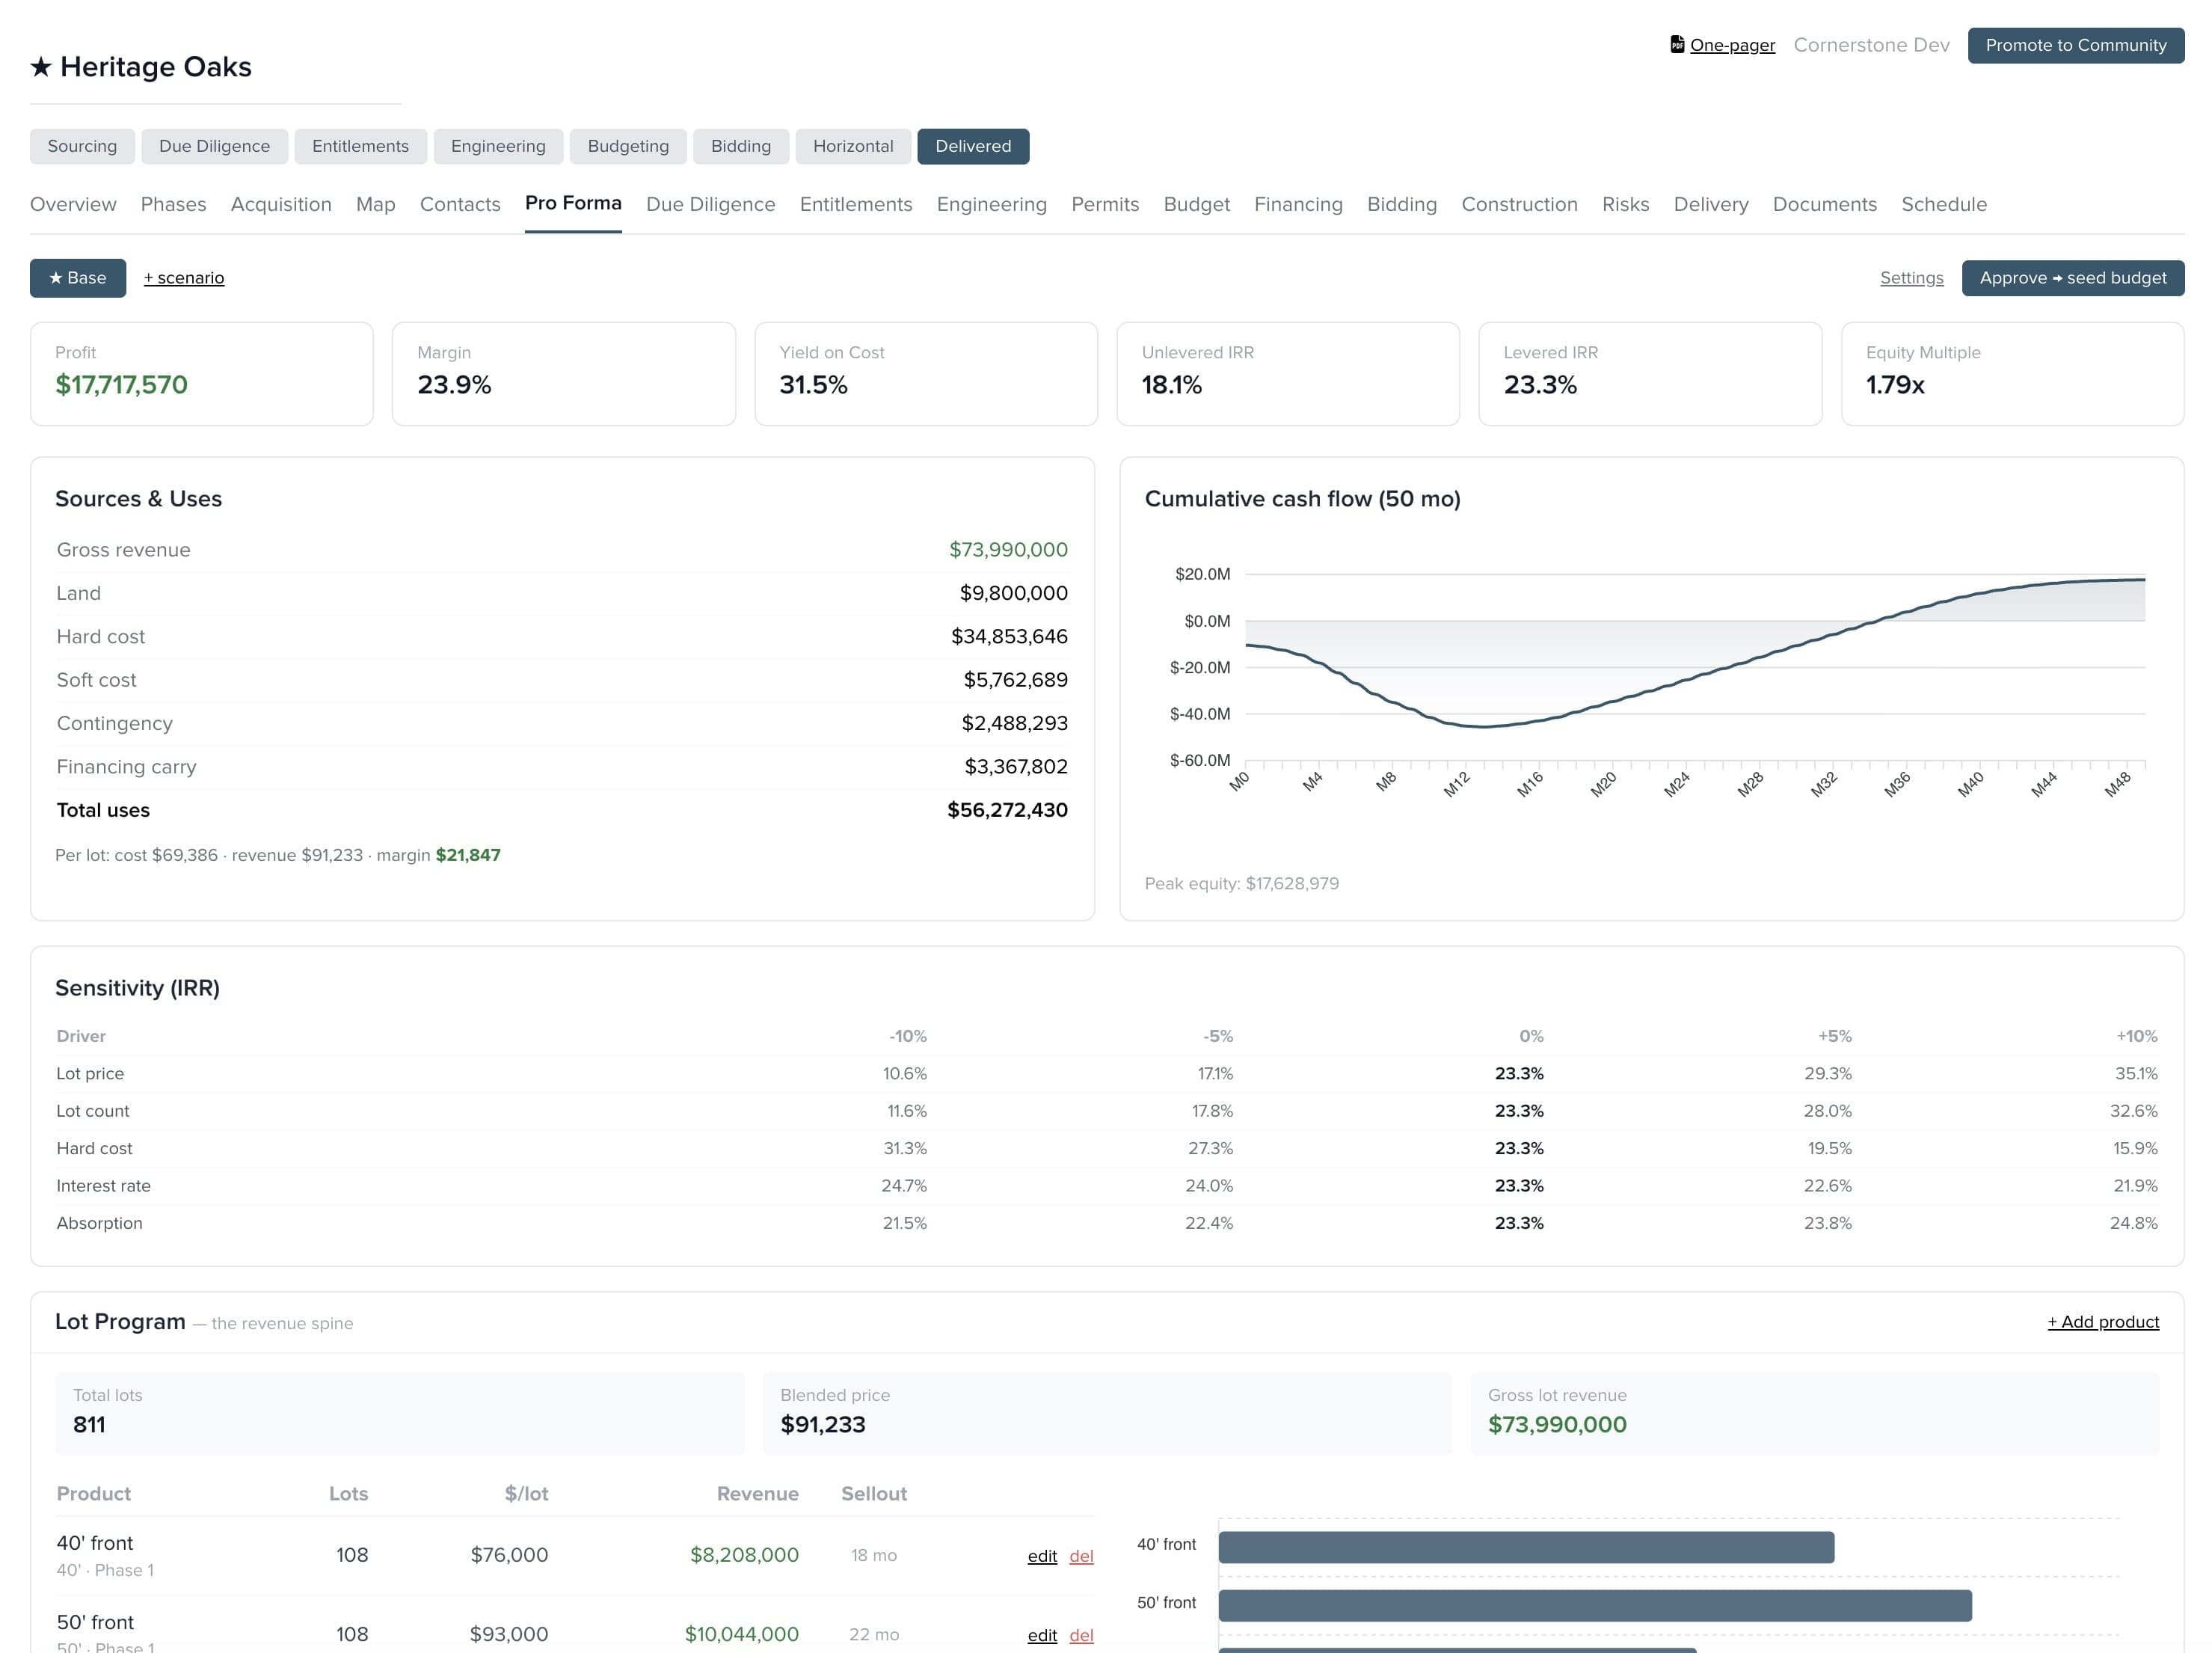Switch to the Overview tab
This screenshot has height=1653, width=2212.
coord(73,204)
